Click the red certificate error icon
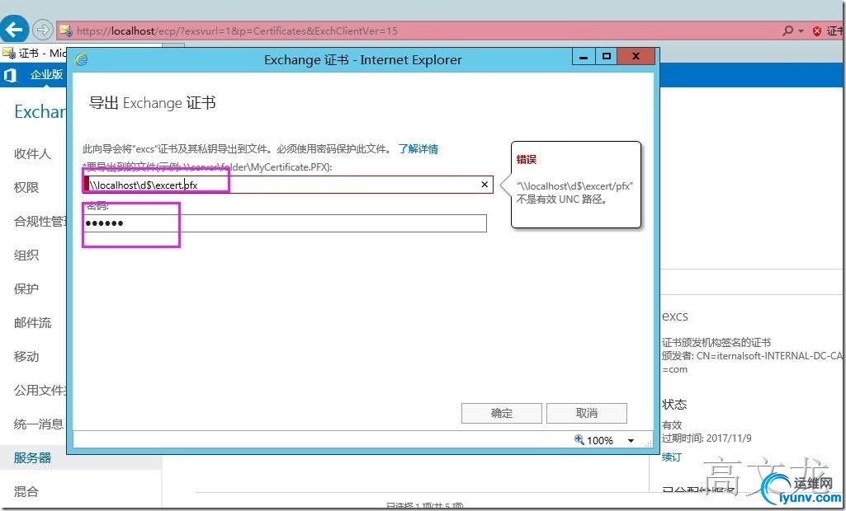This screenshot has height=511, width=846. [817, 30]
